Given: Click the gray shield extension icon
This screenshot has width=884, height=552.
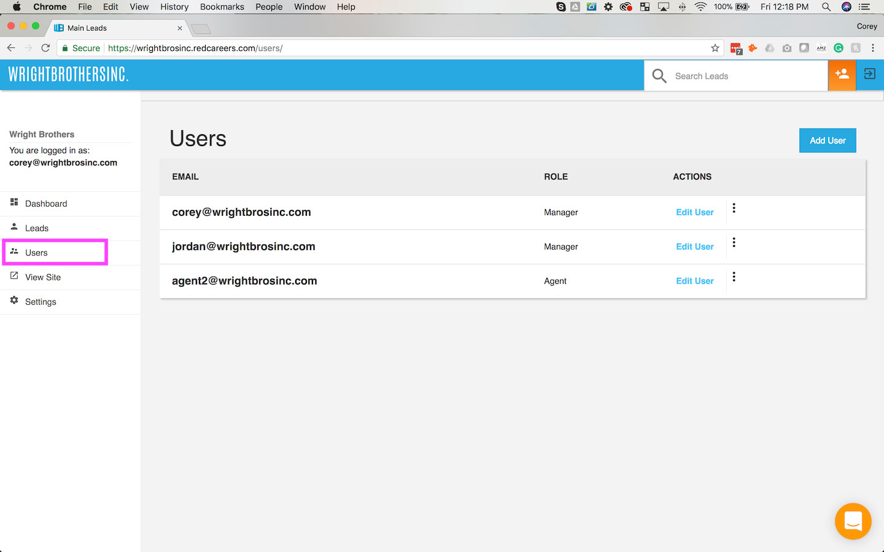Looking at the screenshot, I should click(x=804, y=48).
